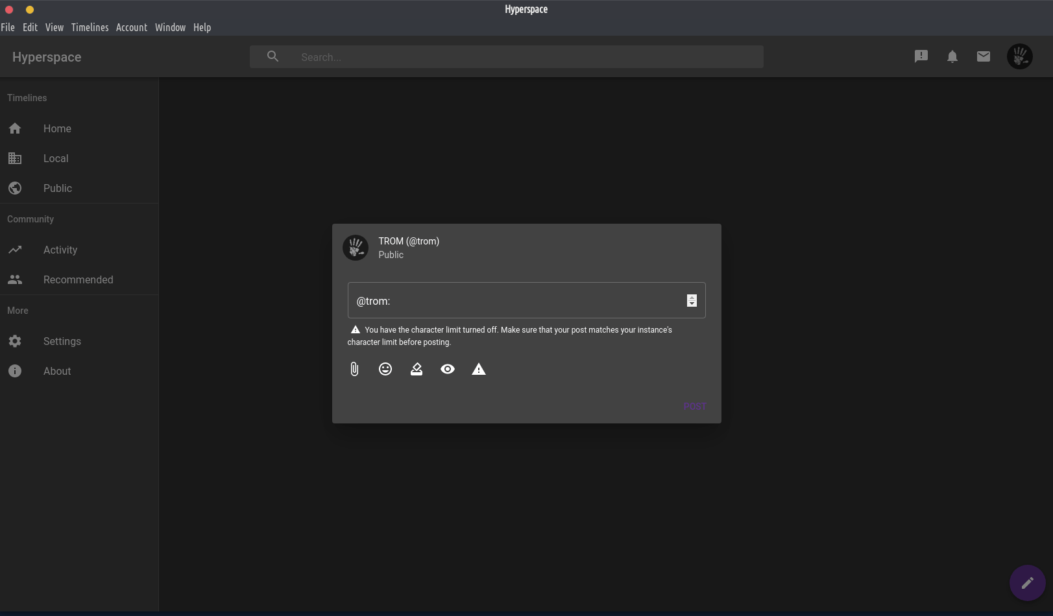Click the text area resize stepper
The height and width of the screenshot is (616, 1053).
coord(692,301)
